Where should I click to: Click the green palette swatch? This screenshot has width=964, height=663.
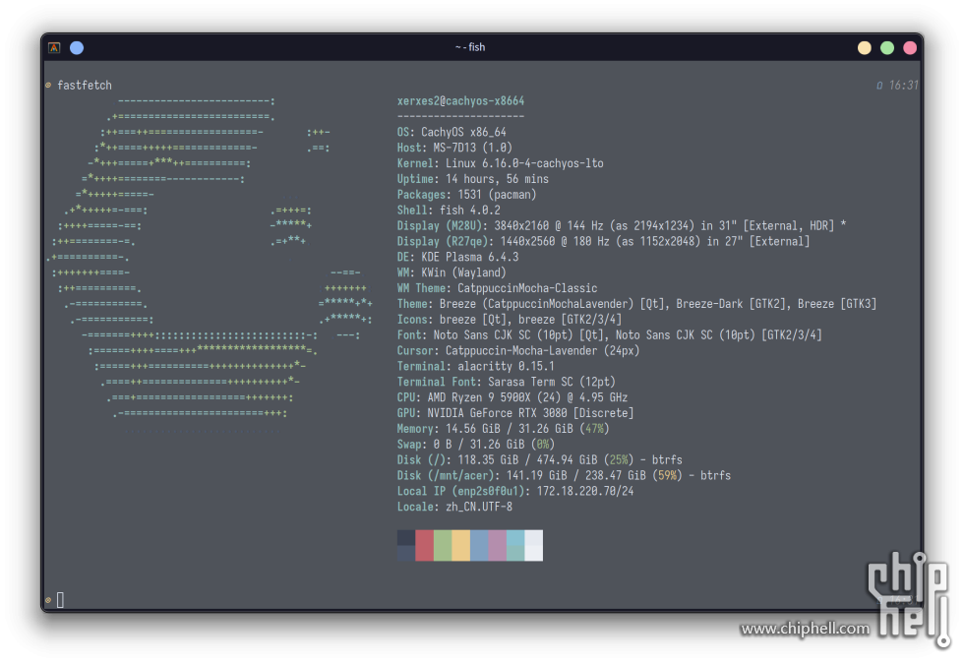[443, 546]
